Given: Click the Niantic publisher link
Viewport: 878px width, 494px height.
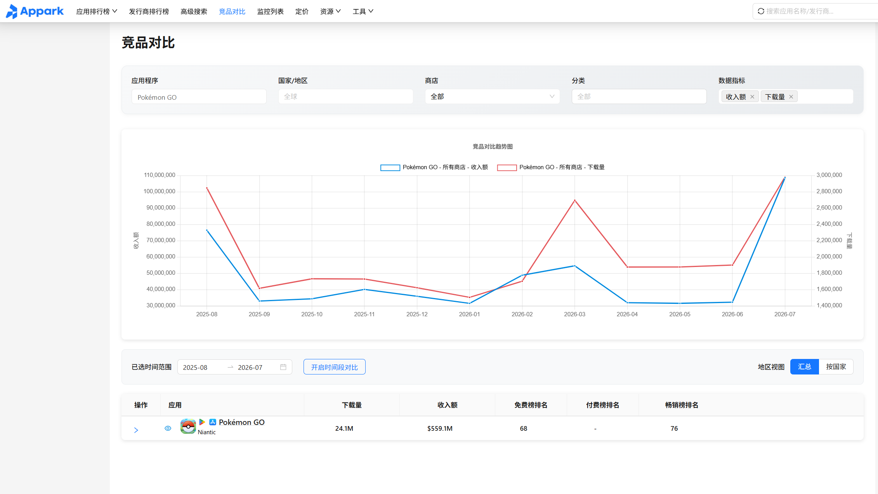Looking at the screenshot, I should [x=206, y=432].
